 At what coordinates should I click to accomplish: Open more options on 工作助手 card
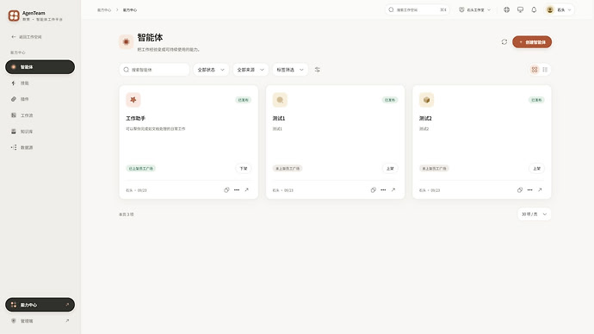pos(237,190)
